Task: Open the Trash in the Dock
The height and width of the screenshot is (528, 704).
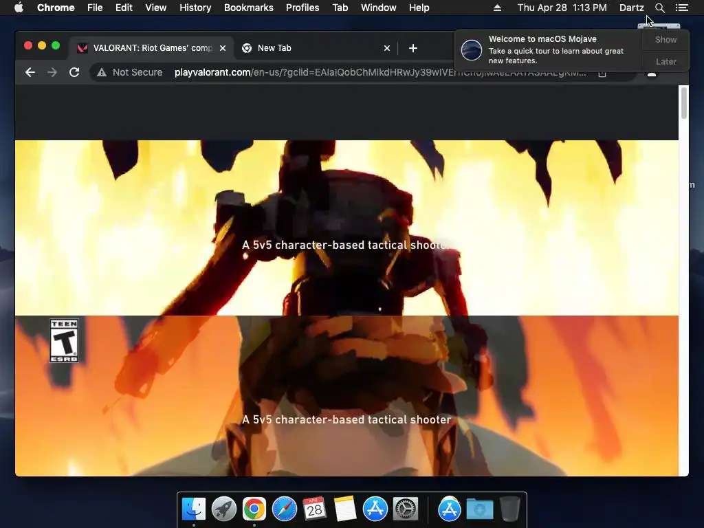Action: point(509,509)
